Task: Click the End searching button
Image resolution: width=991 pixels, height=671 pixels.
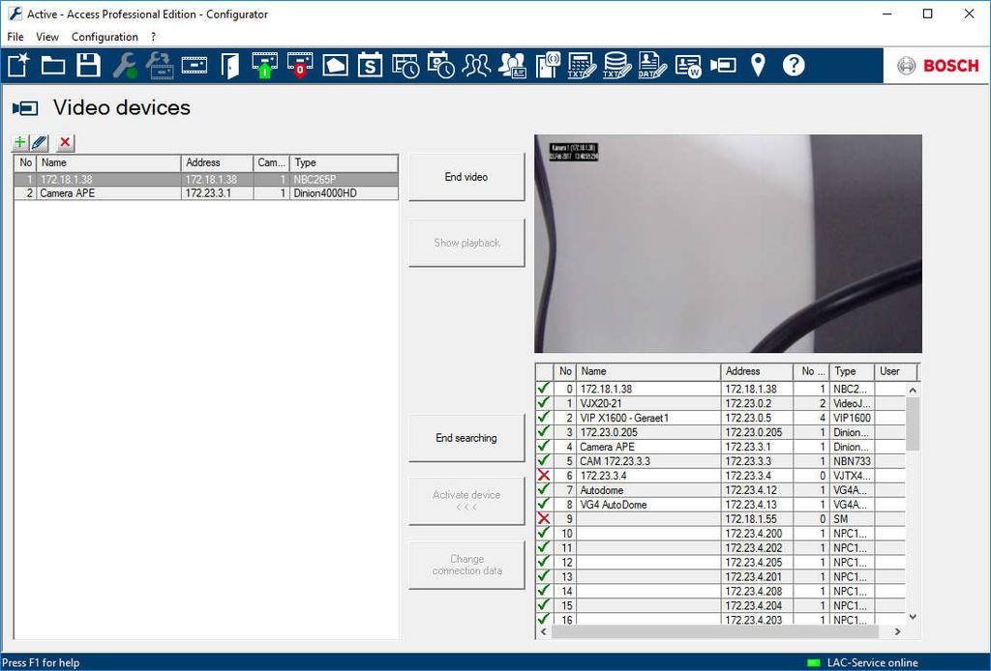Action: point(466,437)
